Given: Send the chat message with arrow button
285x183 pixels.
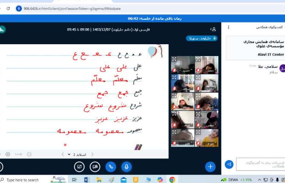Looking at the screenshot, I should click(229, 164).
